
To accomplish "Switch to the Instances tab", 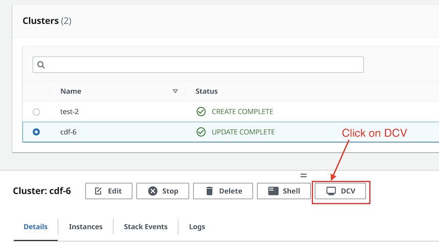I will [86, 227].
